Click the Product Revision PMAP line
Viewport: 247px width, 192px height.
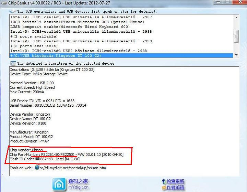tap(29, 141)
